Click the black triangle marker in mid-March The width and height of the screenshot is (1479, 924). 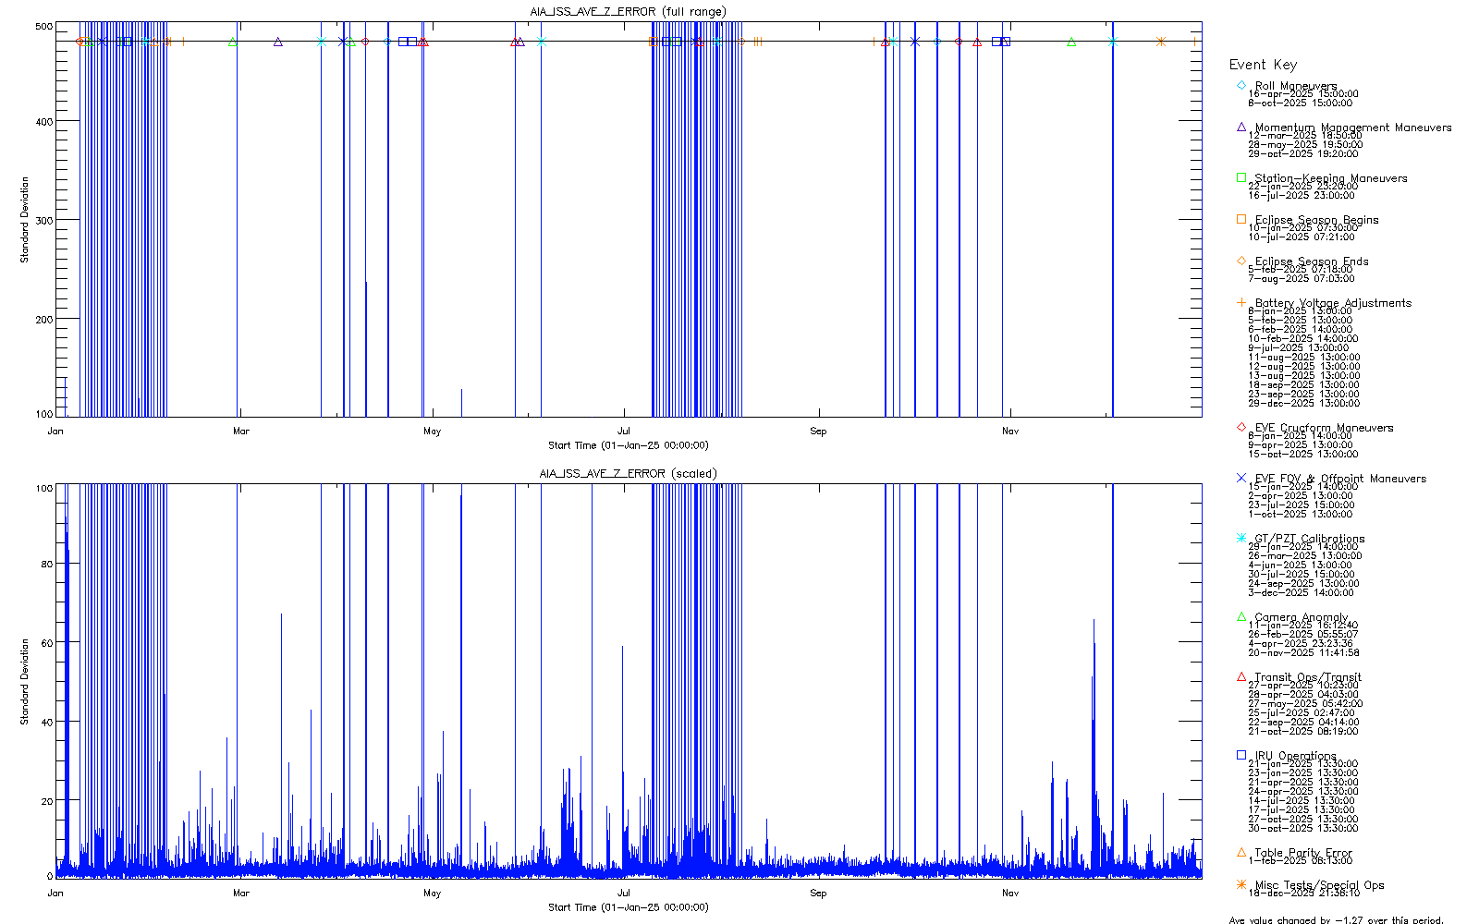(x=278, y=42)
